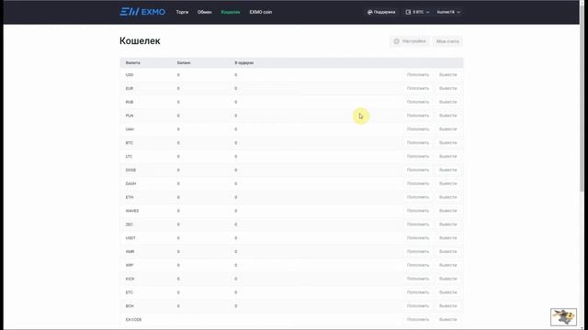Select the DOGE currency label
Image resolution: width=588 pixels, height=330 pixels.
pyautogui.click(x=130, y=170)
